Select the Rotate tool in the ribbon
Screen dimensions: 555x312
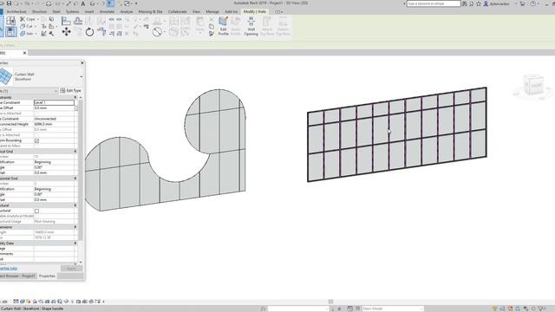click(x=89, y=32)
